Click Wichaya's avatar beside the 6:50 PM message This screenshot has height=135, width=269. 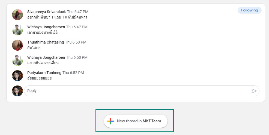(17, 60)
